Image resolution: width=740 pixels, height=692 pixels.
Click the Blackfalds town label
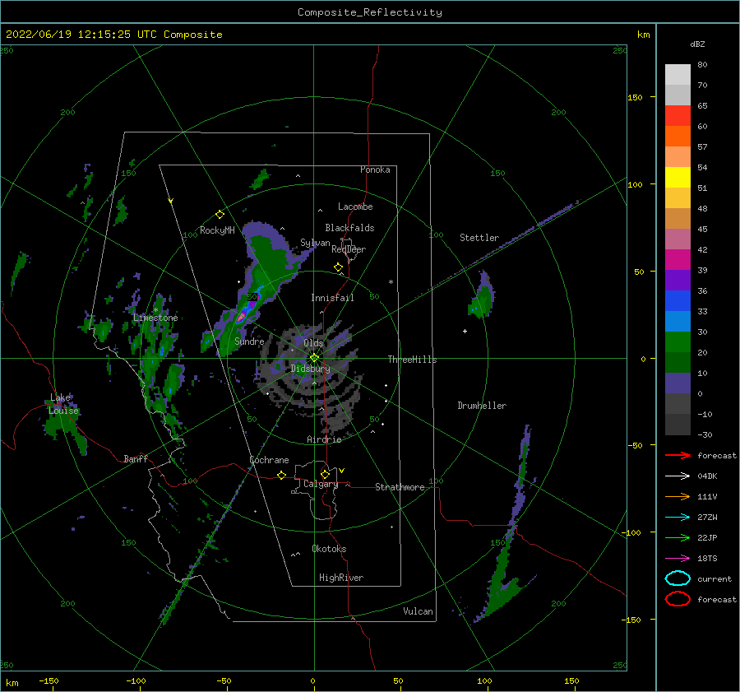point(349,228)
